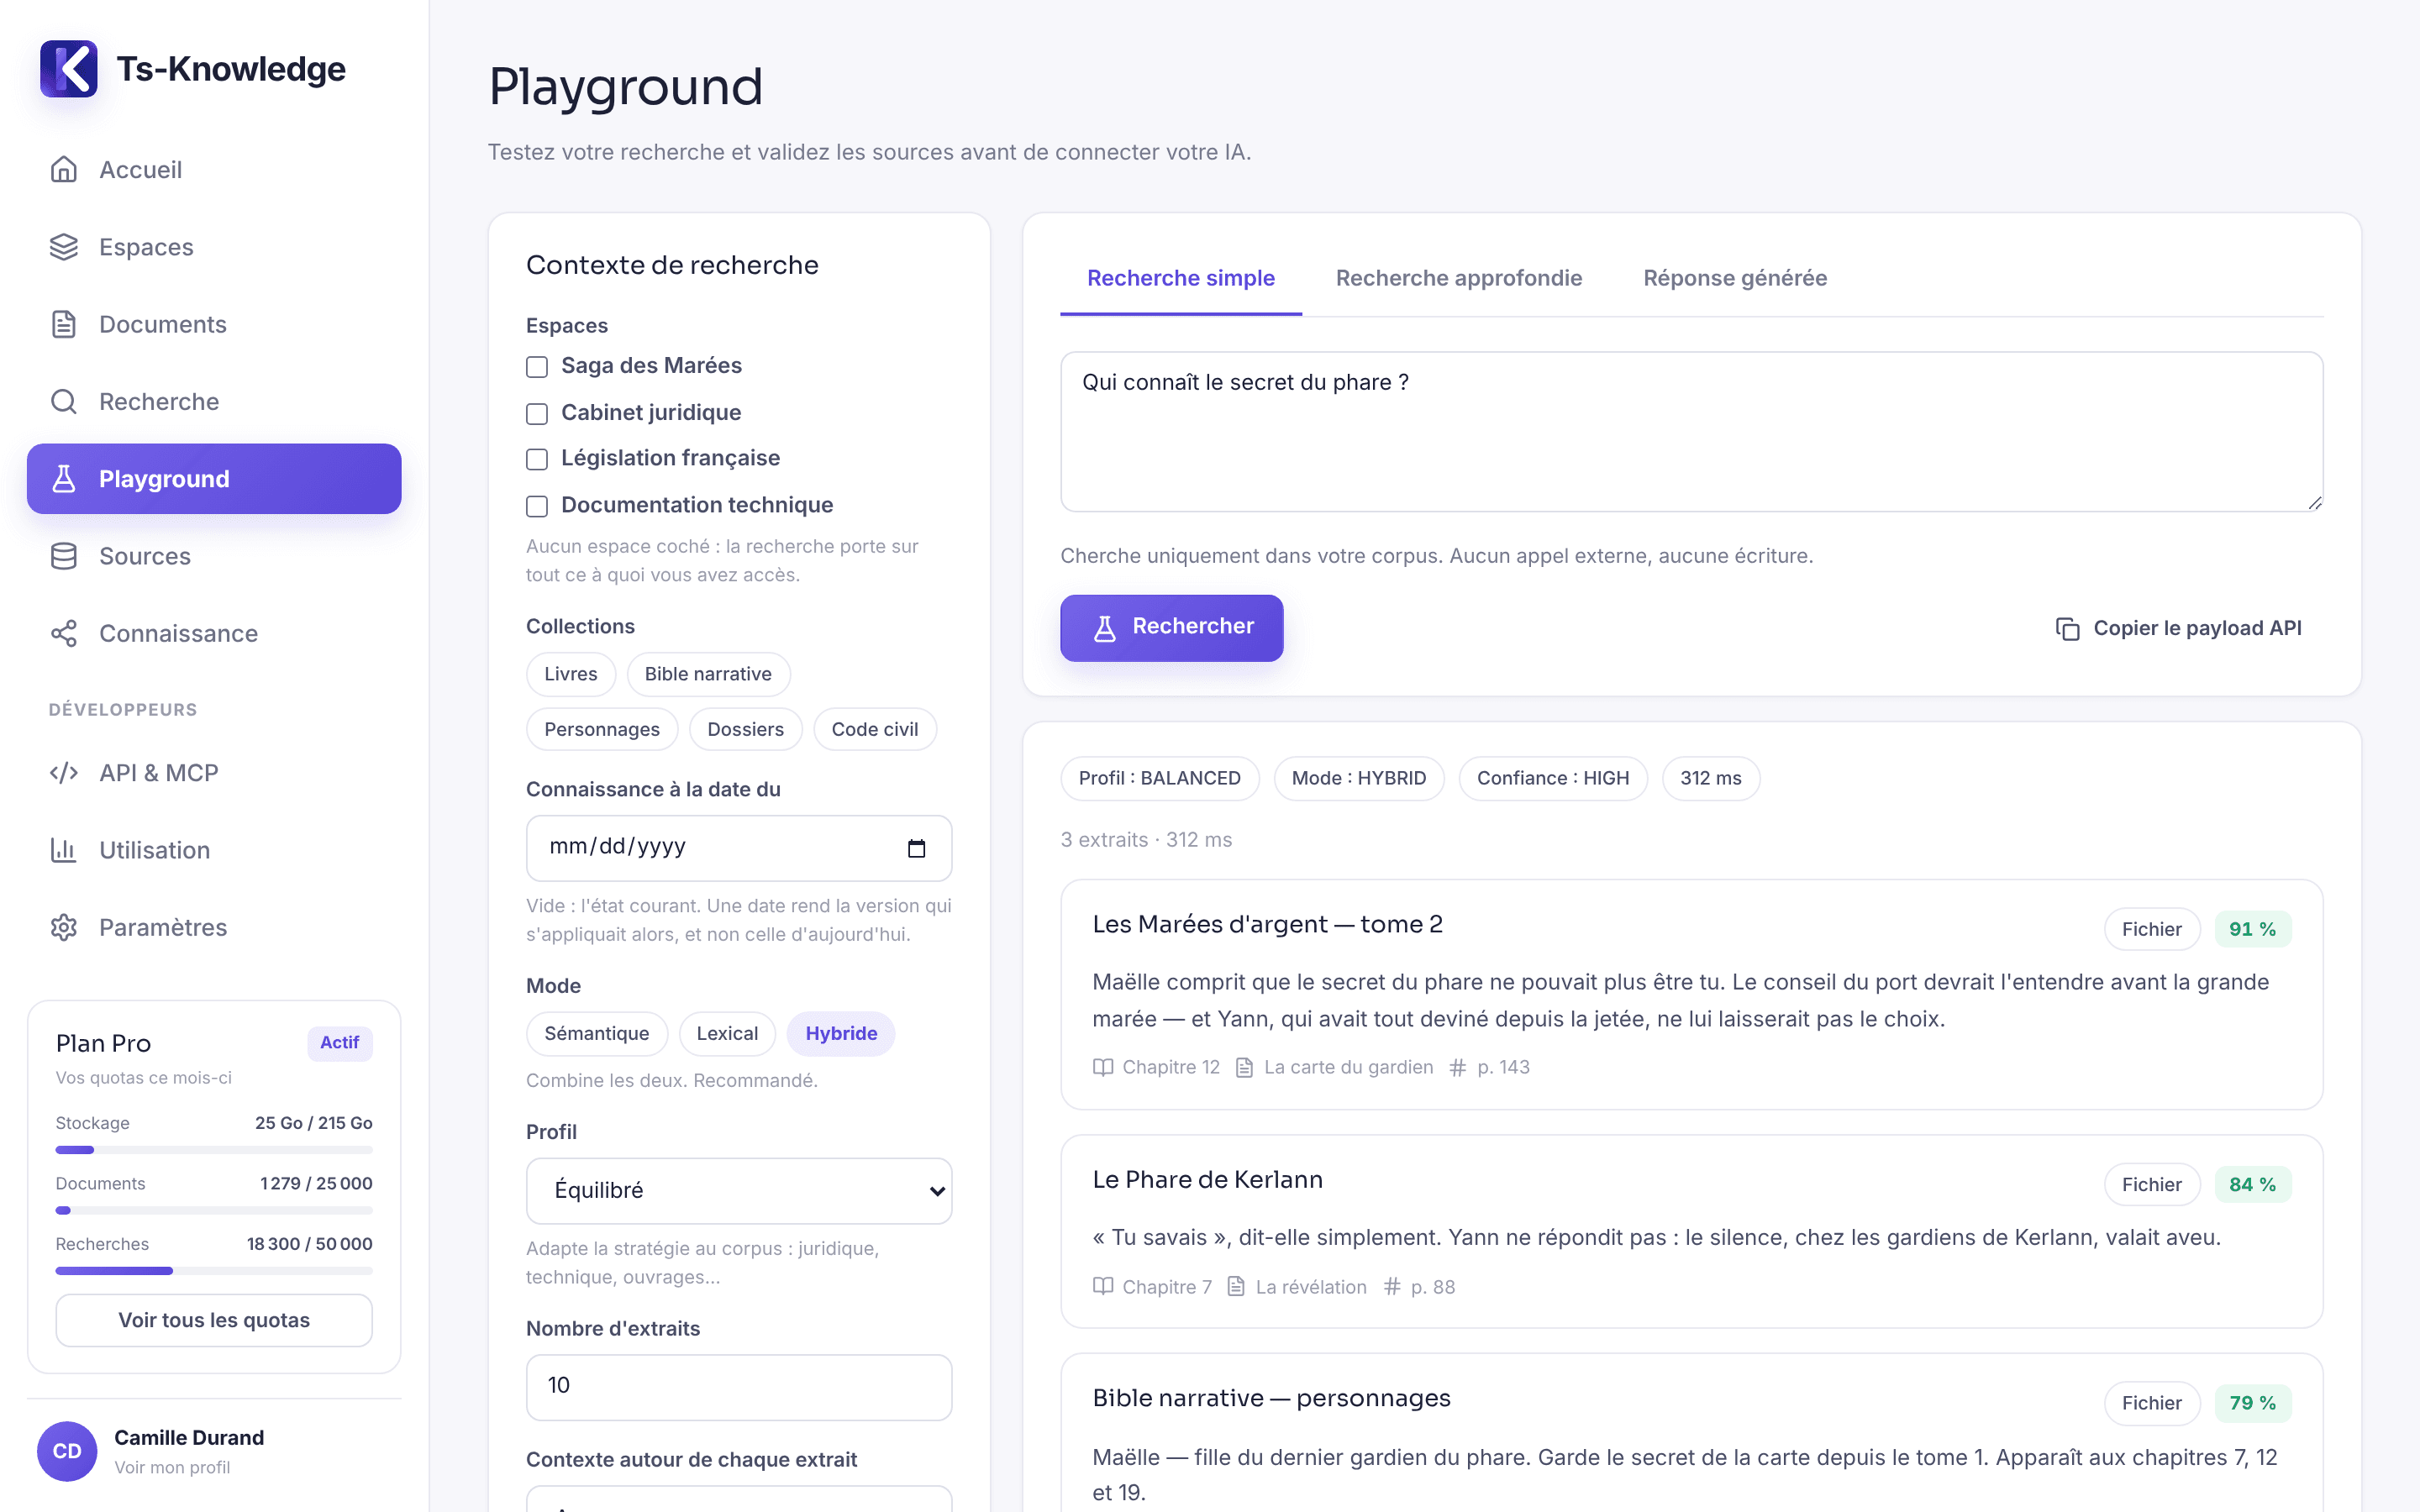This screenshot has width=2420, height=1512.
Task: Click the Ts-Knowledge logo icon
Action: [x=69, y=69]
